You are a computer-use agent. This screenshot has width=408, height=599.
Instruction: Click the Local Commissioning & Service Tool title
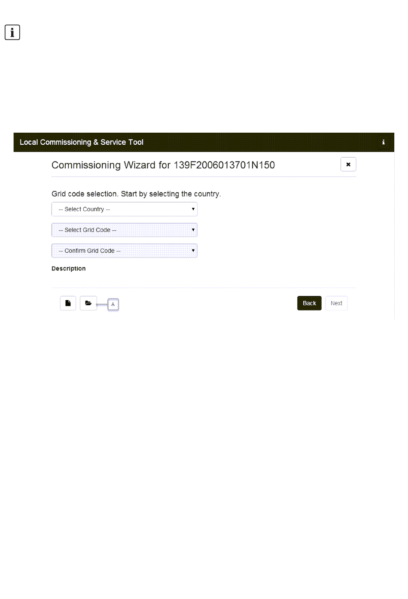[x=82, y=142]
